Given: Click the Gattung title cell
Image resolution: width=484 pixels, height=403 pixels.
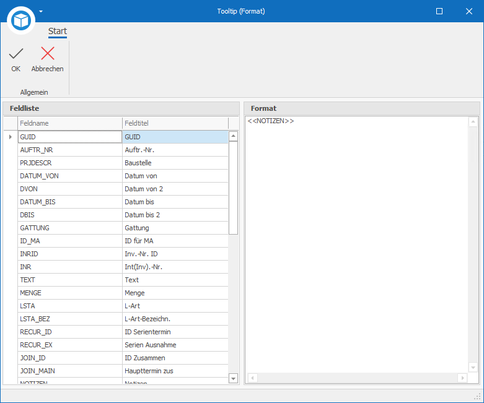Looking at the screenshot, I should (175, 228).
